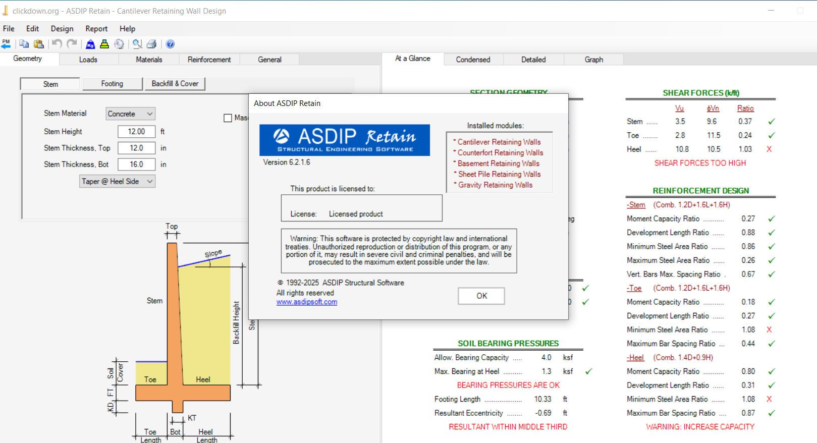The image size is (817, 443).
Task: Click the Vu column header
Action: pyautogui.click(x=680, y=108)
